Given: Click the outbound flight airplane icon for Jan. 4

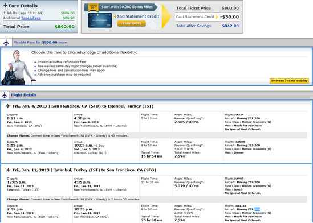Looking at the screenshot, I should pyautogui.click(x=8, y=106).
